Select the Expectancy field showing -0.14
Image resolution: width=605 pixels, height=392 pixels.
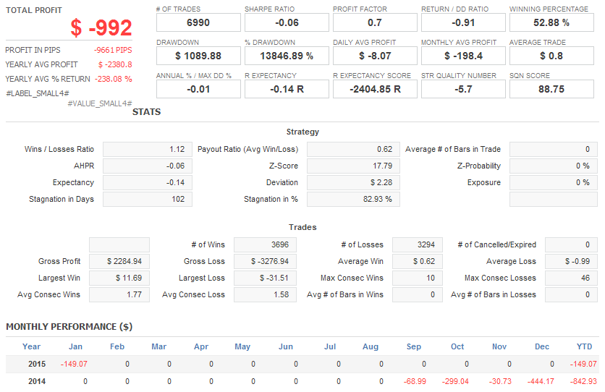click(148, 182)
